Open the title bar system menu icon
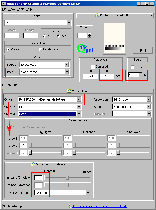 (x=4, y=4)
